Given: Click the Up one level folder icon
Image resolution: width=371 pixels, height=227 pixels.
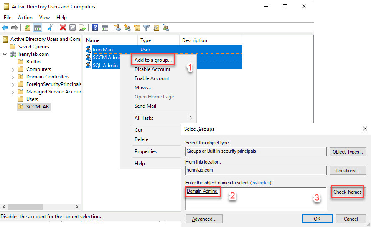Looking at the screenshot, I should tap(27, 28).
